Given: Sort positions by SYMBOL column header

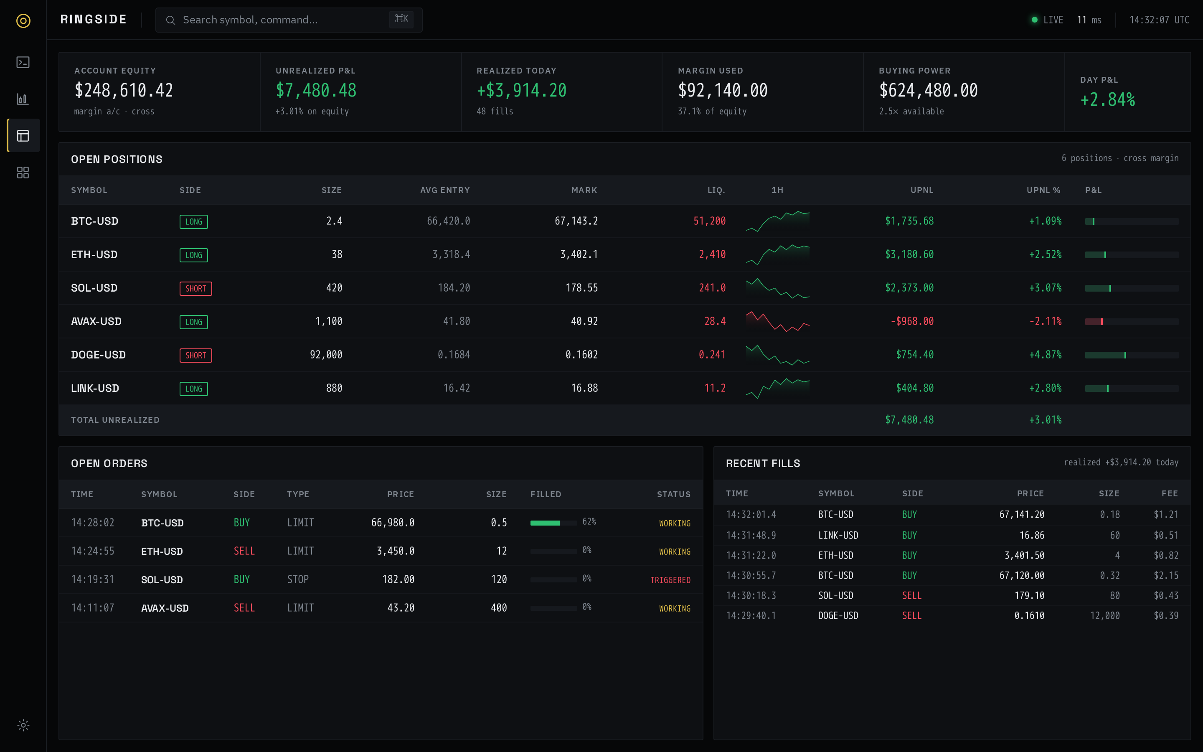Looking at the screenshot, I should [89, 191].
